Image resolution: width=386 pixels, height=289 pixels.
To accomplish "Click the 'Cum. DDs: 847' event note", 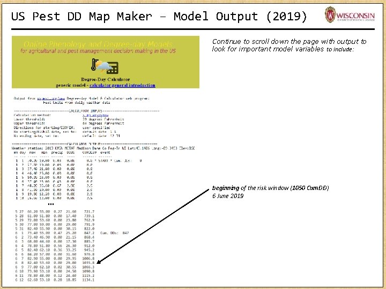I will click(x=115, y=233).
